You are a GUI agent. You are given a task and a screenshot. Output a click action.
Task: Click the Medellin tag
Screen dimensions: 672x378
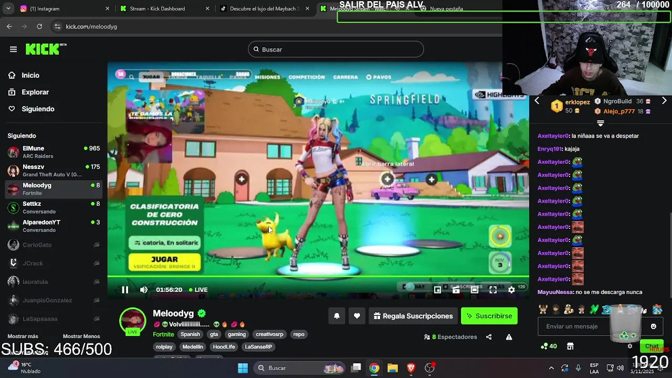pos(193,347)
